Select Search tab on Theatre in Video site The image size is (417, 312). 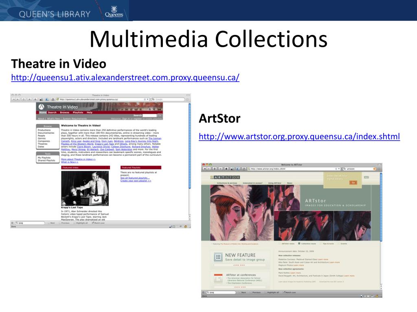(x=52, y=113)
